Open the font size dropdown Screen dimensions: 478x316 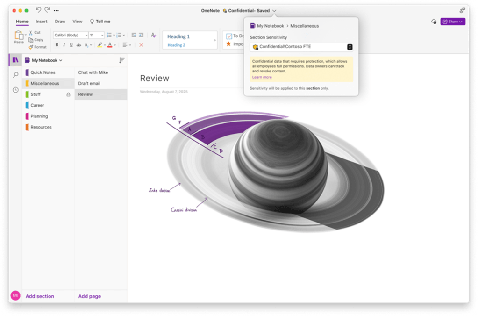102,35
